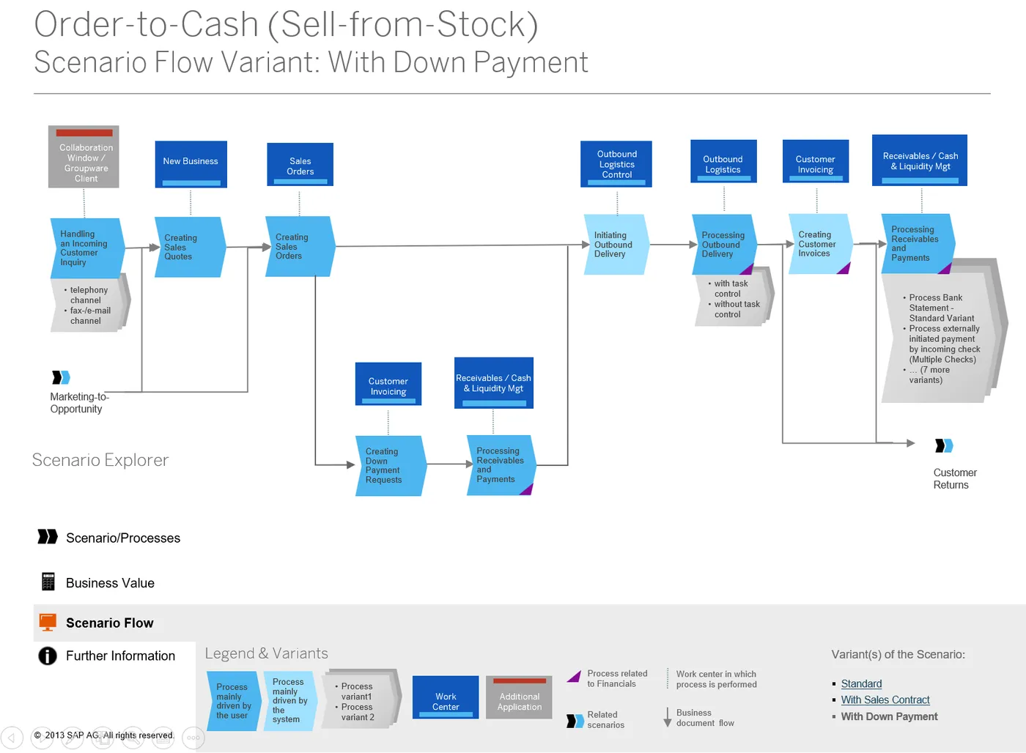Screen dimensions: 1026x753
Task: Select Handling an Incoming Customer Inquiry step
Action: click(87, 248)
